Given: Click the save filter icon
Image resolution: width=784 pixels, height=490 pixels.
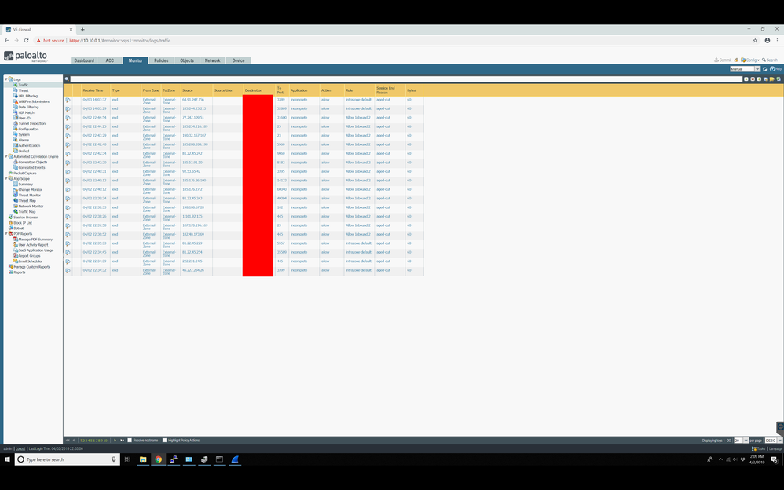Looking at the screenshot, I should (765, 79).
